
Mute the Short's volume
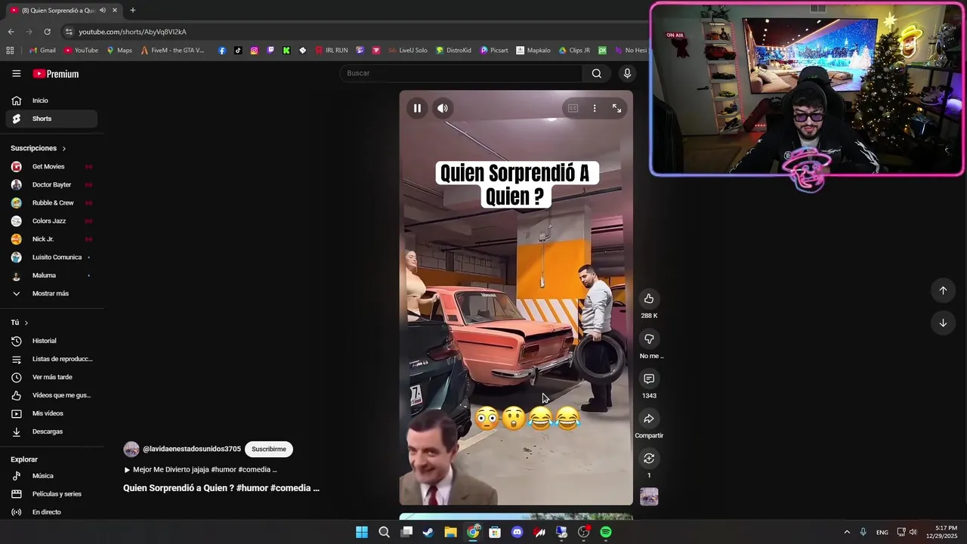pyautogui.click(x=443, y=108)
